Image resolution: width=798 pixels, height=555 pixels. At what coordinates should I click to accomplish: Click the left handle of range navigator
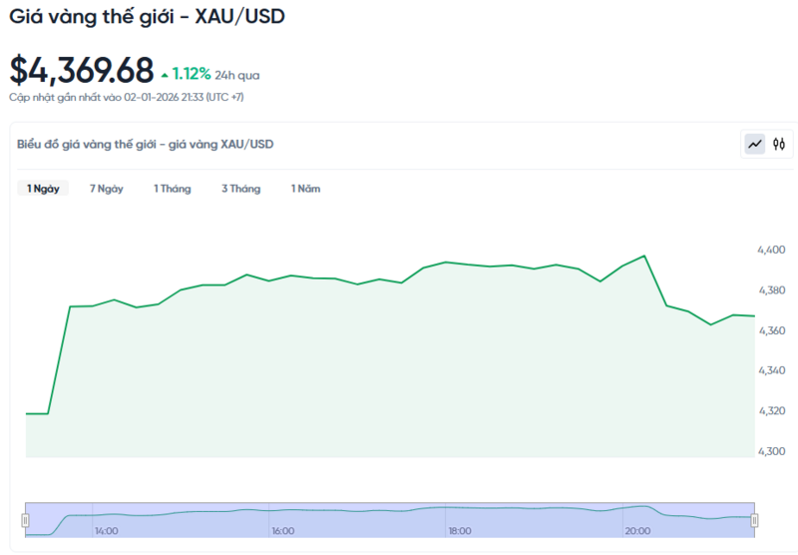[x=26, y=519]
